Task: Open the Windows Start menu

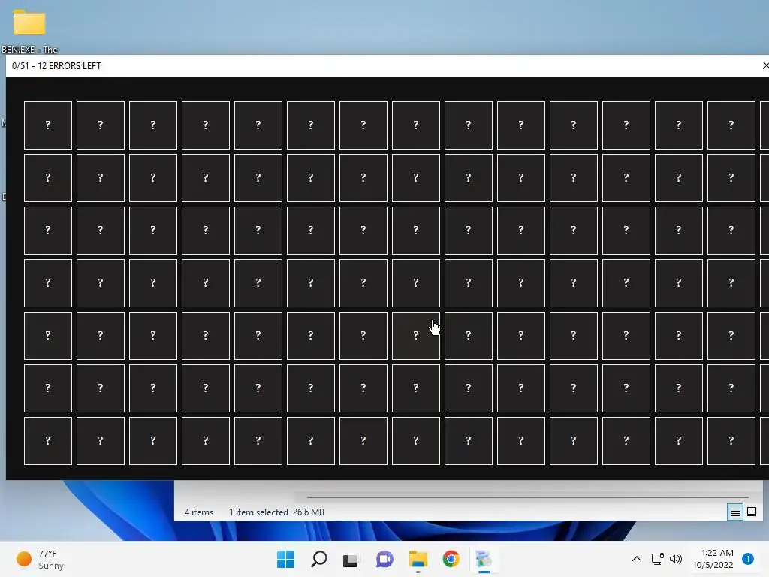Action: point(286,559)
